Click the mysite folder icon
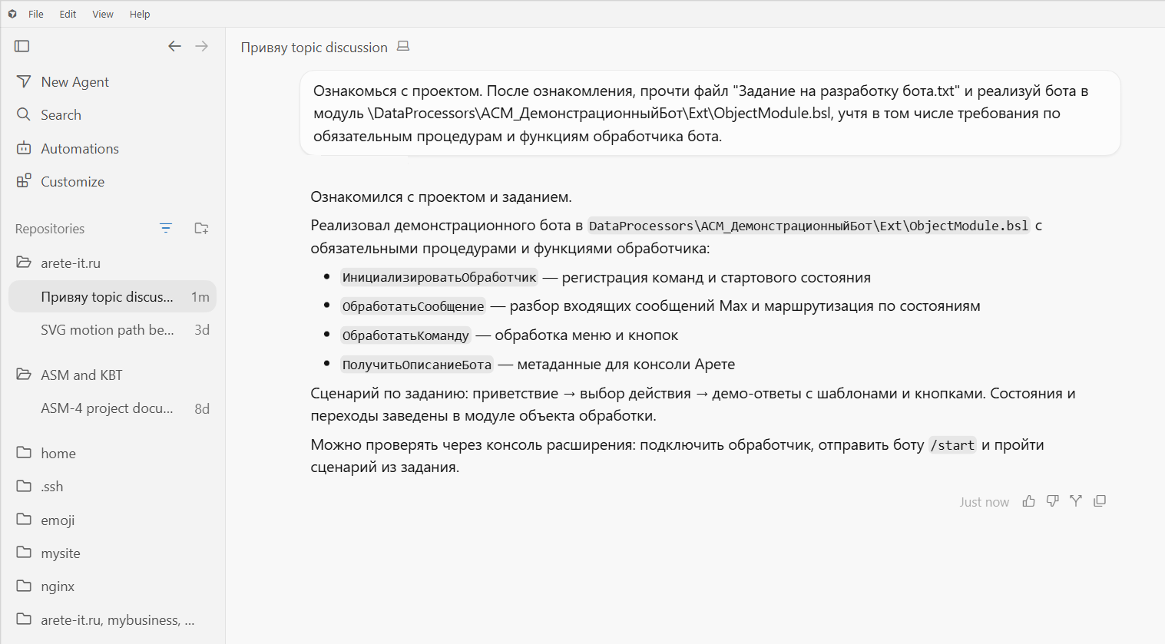 click(x=24, y=552)
